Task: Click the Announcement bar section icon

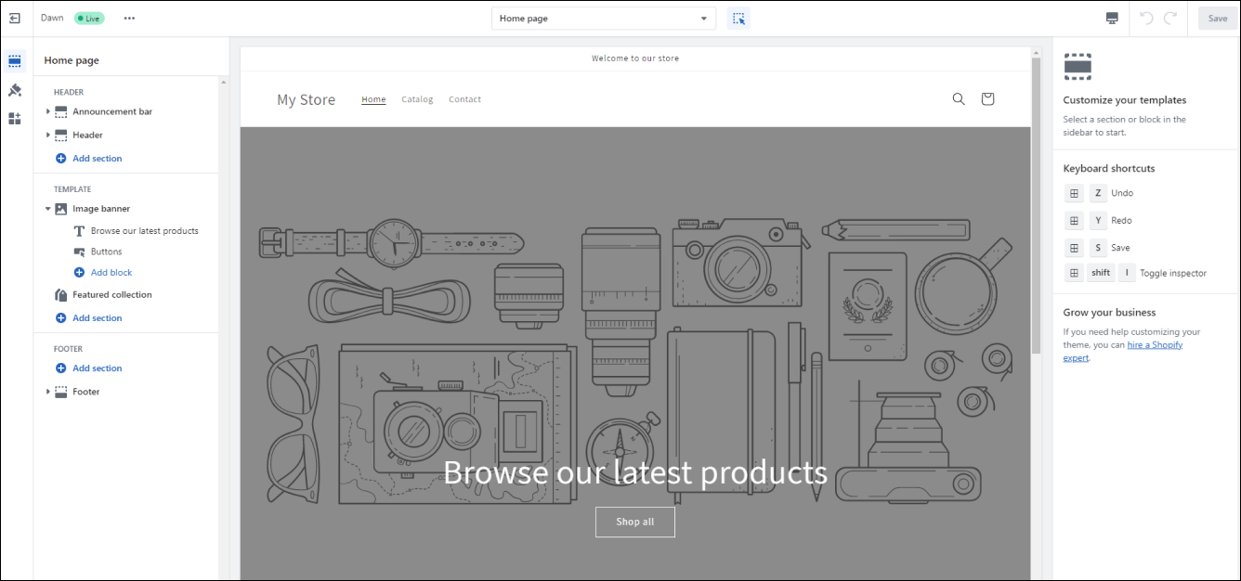Action: 61,111
